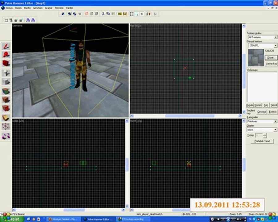Open the Pencere menu
The image size is (278, 222).
pos(59,8)
